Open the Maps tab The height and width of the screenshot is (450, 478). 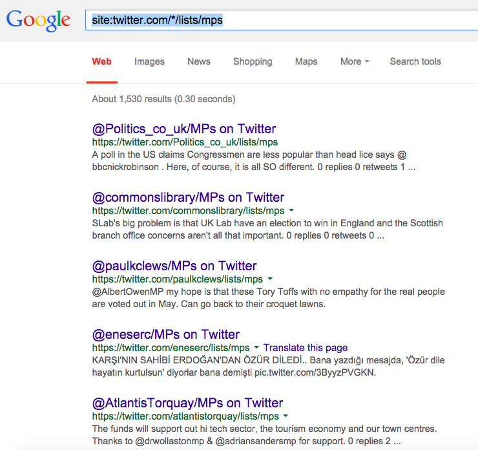click(306, 61)
